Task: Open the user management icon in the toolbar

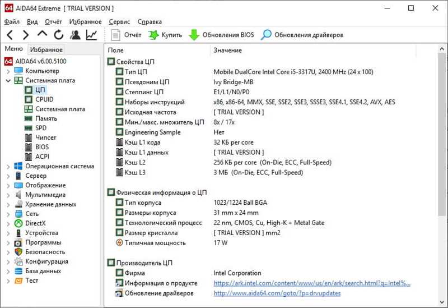Action: [75, 35]
